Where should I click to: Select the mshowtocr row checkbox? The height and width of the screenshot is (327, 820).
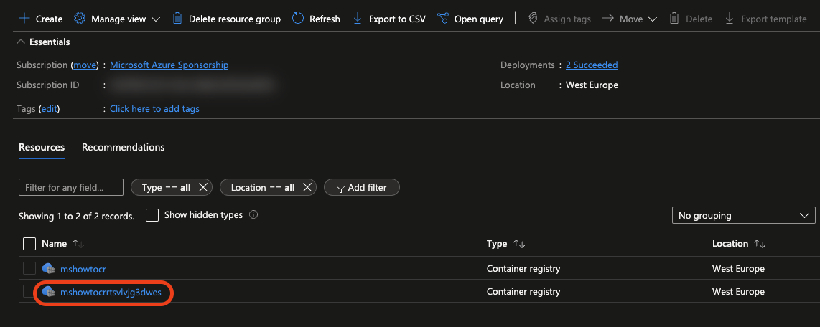(30, 269)
